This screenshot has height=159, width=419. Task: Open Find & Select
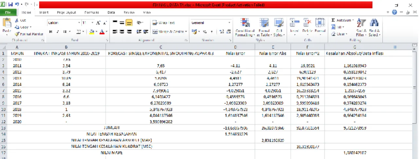[374, 27]
